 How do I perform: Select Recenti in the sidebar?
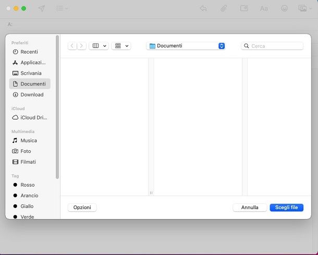tap(29, 52)
